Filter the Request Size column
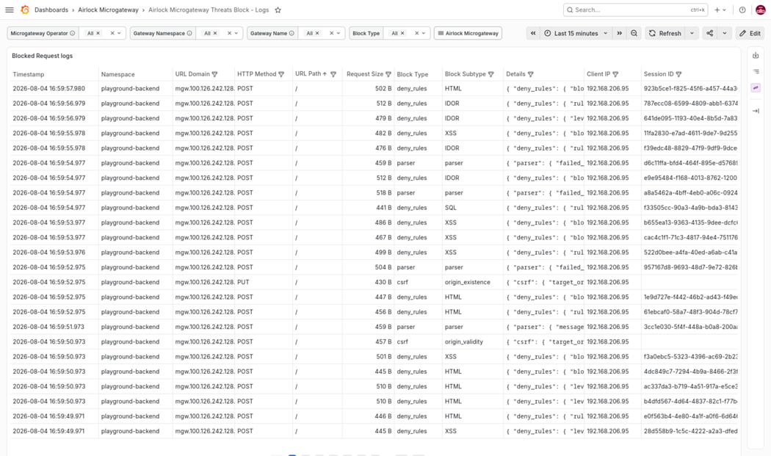Screen dimensions: 771x456 pos(388,74)
